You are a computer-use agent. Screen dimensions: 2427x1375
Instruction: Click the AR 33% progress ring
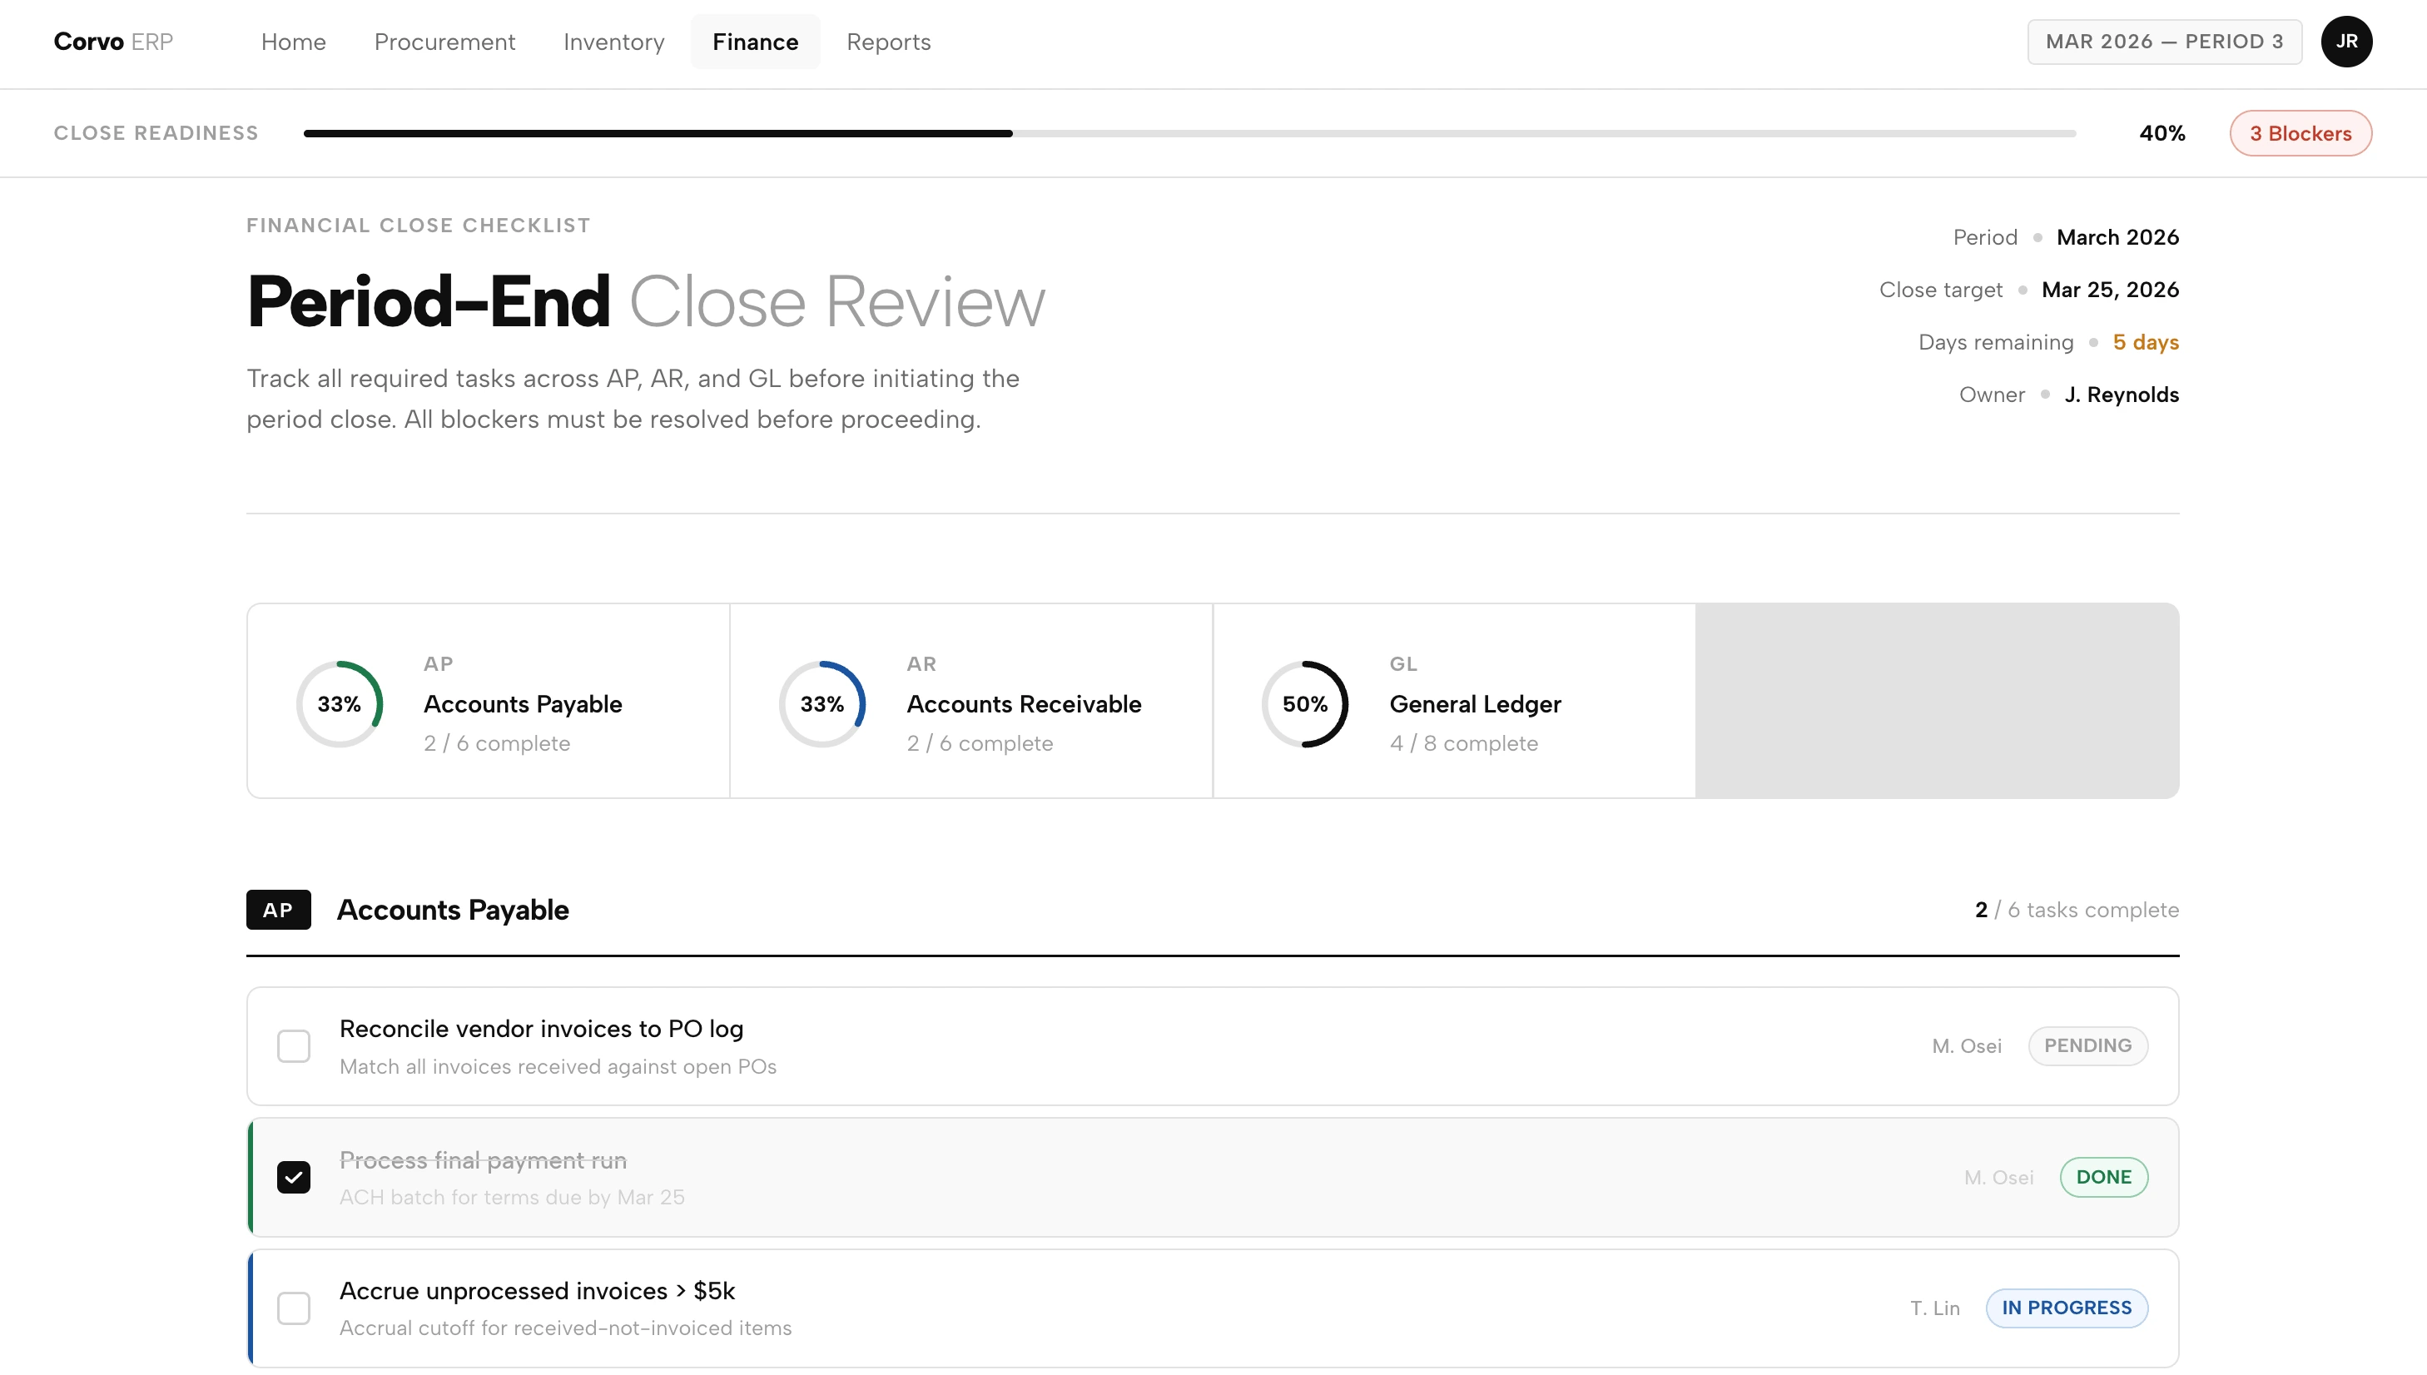tap(821, 703)
